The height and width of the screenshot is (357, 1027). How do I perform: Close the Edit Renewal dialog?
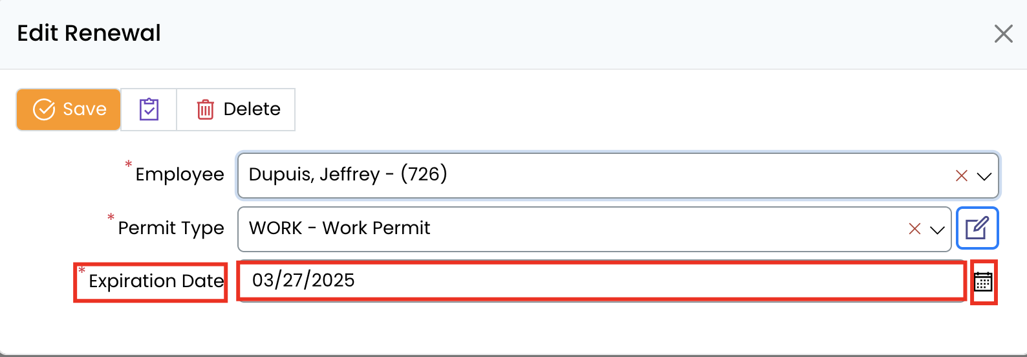pos(1003,34)
